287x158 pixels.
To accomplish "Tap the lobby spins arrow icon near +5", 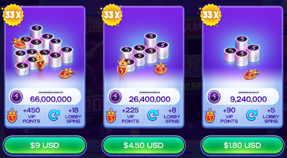I will 252,115.
